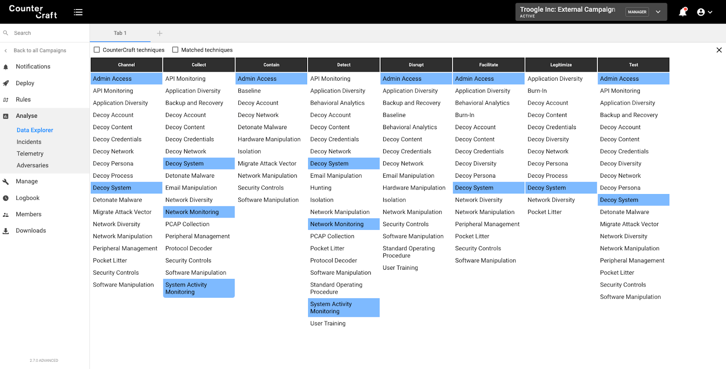Select the Disrupt column header

(x=416, y=65)
